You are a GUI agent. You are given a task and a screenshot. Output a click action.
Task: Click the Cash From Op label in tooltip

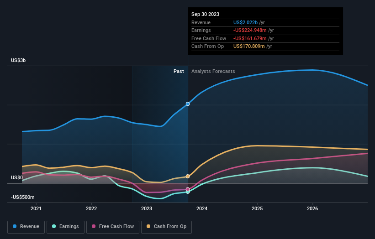[x=207, y=47]
